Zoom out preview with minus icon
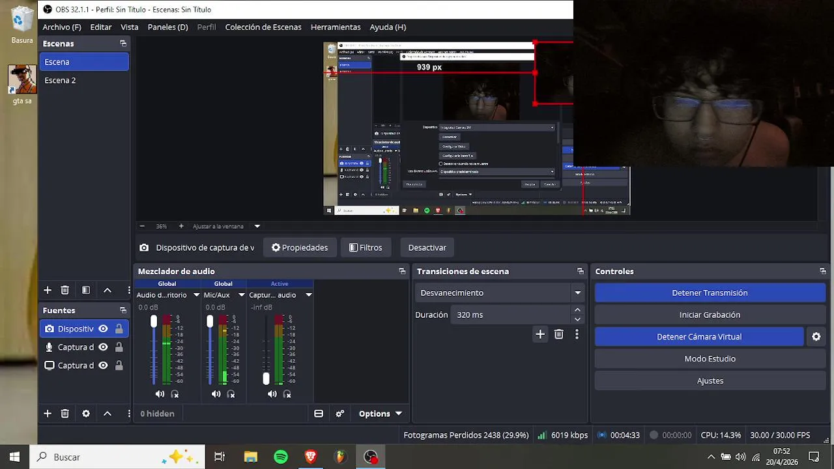The image size is (834, 469). pyautogui.click(x=142, y=226)
